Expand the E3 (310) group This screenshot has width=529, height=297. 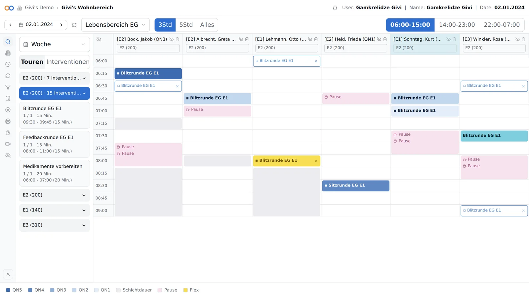click(x=55, y=225)
